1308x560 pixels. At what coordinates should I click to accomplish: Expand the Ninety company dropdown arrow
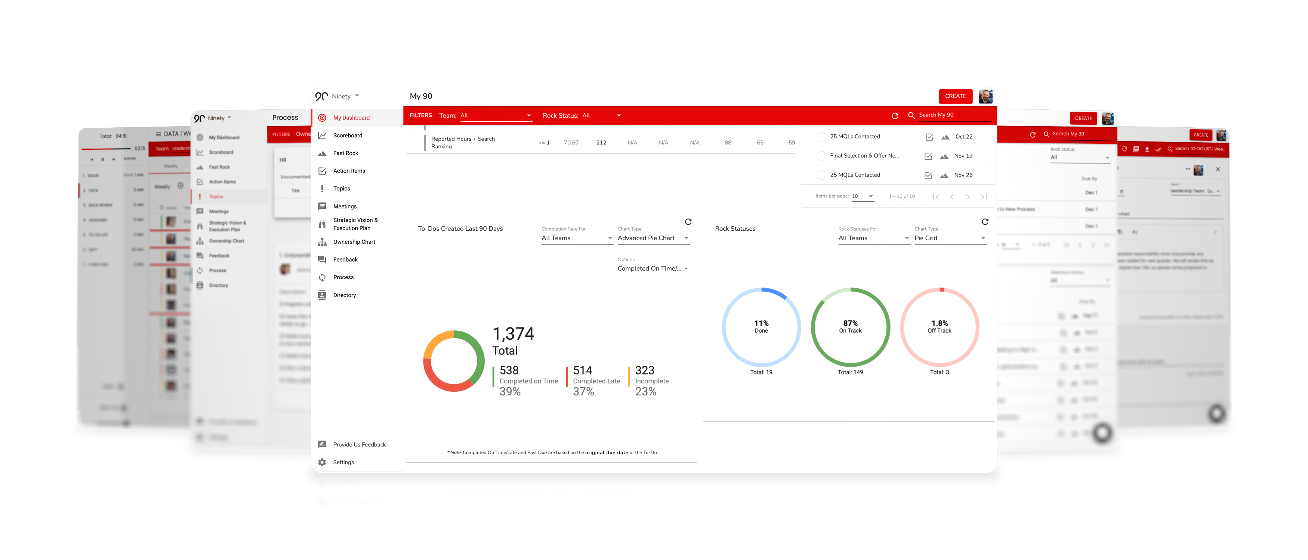tap(357, 96)
